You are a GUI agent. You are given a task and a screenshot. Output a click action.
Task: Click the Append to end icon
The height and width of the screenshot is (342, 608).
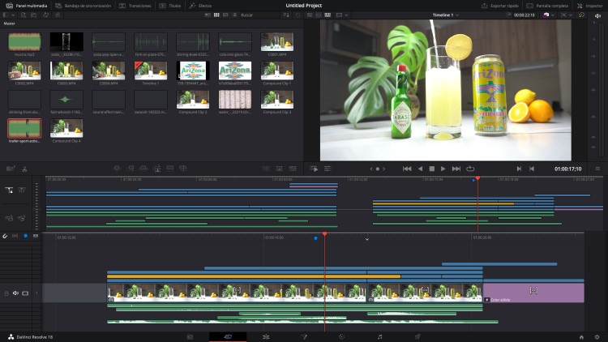pos(131,169)
